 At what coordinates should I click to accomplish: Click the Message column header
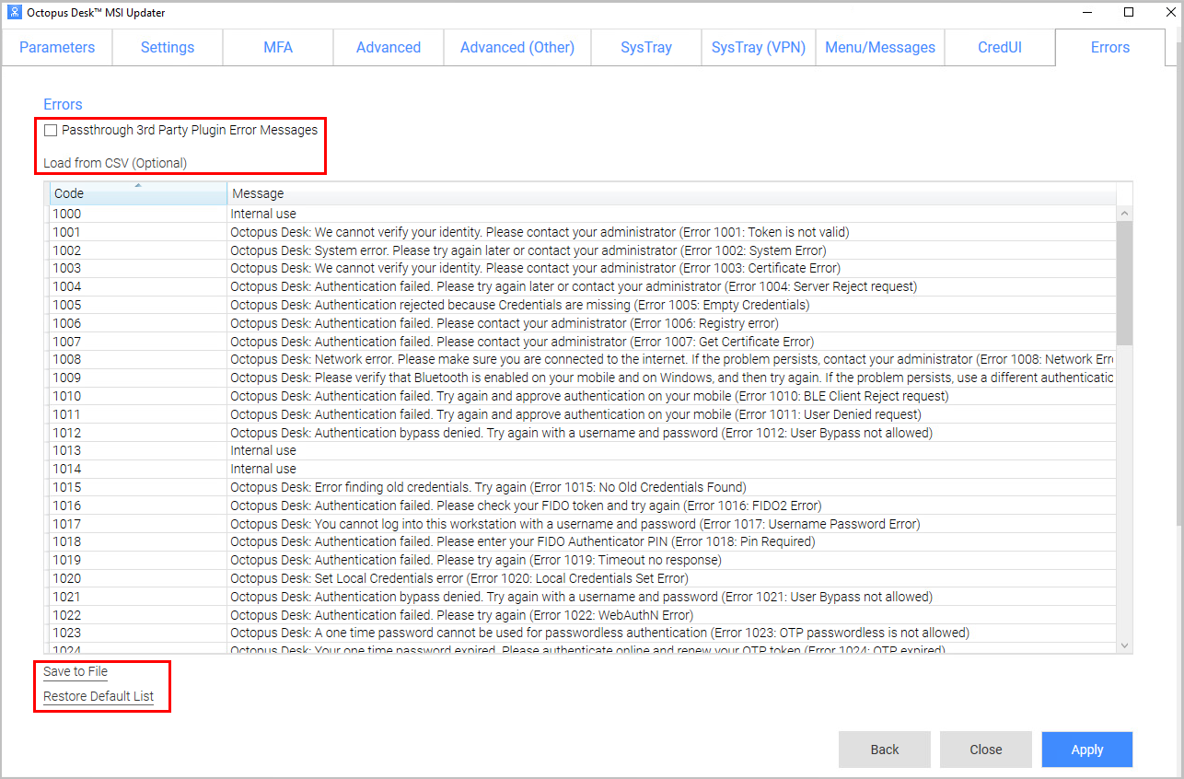coord(672,193)
